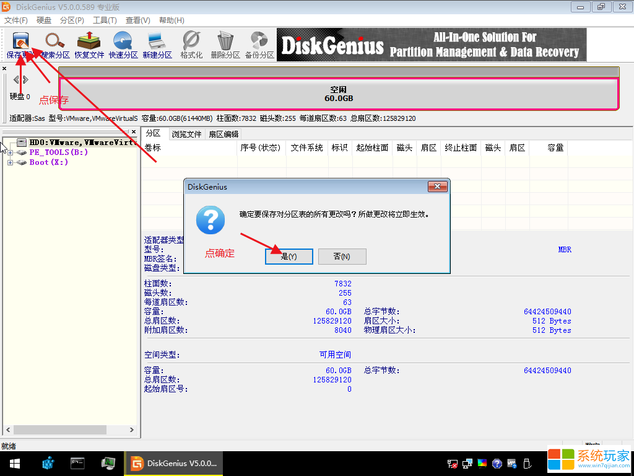The image size is (634, 476).
Task: Open the 备份分区 backup partition tool
Action: pos(259,45)
